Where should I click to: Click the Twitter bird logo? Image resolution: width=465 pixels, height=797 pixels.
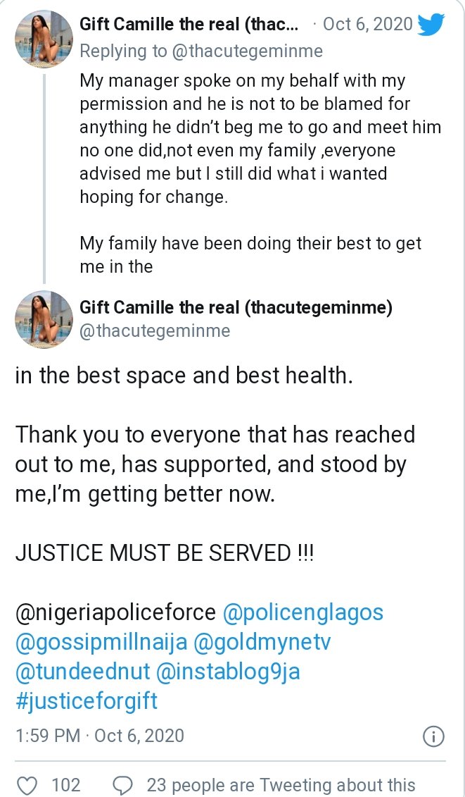point(431,25)
